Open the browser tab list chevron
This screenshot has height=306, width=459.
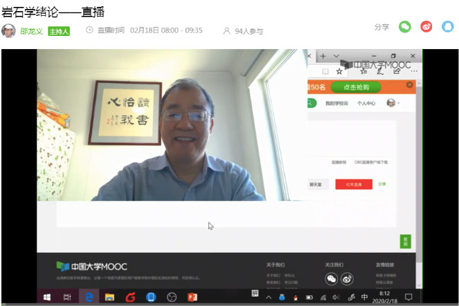coord(336,56)
